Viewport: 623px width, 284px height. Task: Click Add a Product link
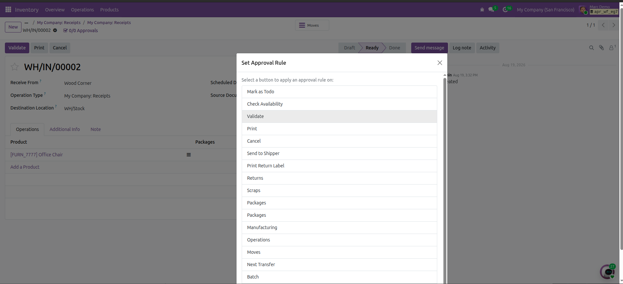pos(25,167)
